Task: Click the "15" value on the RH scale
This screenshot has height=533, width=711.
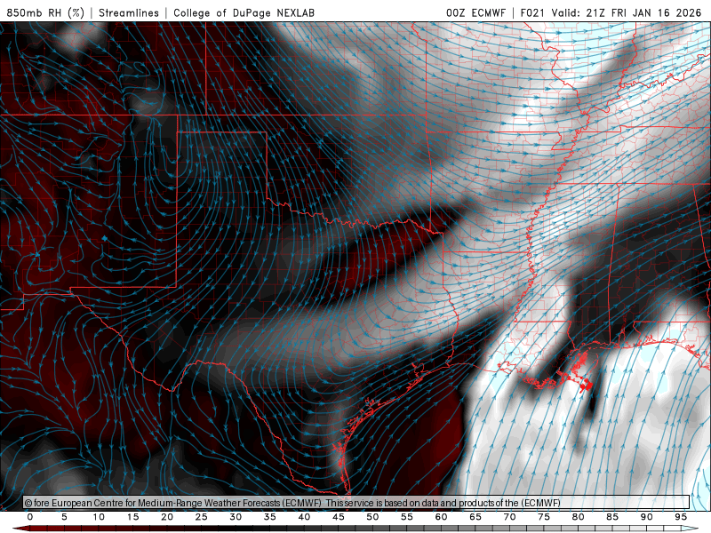Action: click(x=132, y=517)
